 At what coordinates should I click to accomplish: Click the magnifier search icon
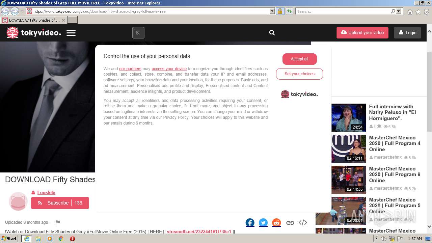[x=272, y=33]
